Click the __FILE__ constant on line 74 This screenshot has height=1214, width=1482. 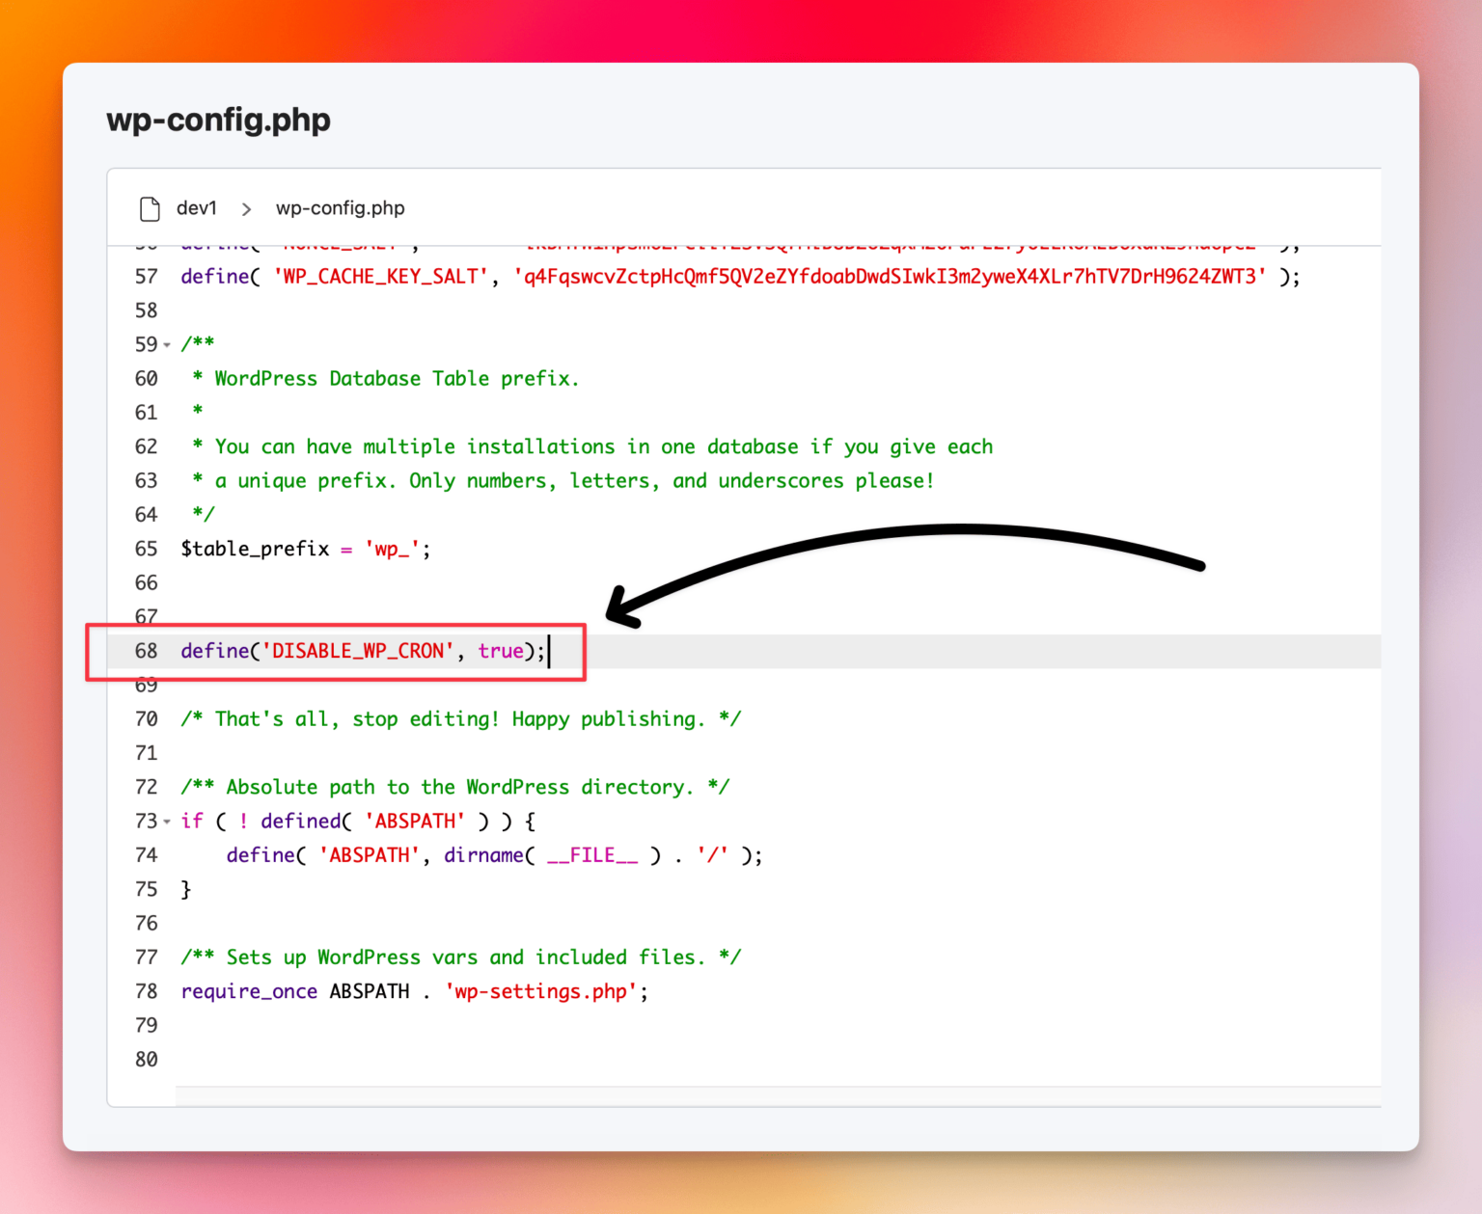[x=591, y=854]
